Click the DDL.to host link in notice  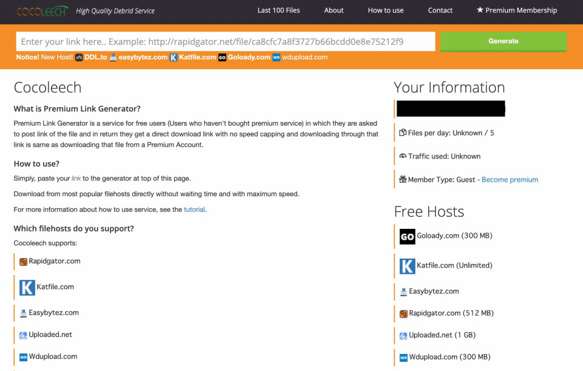[95, 57]
